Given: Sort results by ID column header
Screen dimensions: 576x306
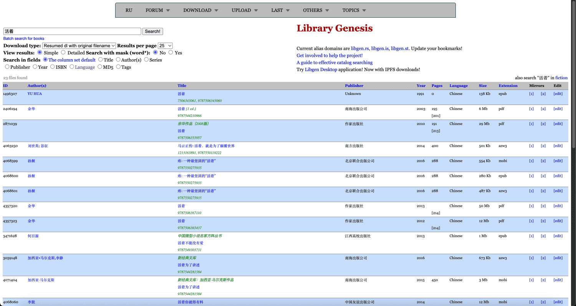Looking at the screenshot, I should pyautogui.click(x=5, y=86).
